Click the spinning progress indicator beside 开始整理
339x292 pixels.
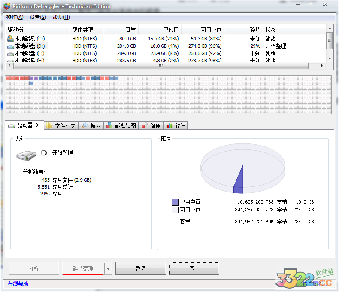(44, 153)
